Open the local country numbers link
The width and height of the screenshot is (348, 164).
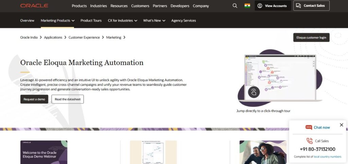tap(327, 157)
